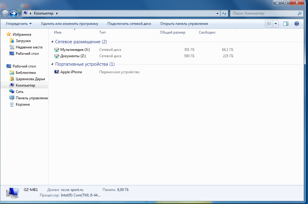Open Корзина in the navigation pane
Screen dimensions: 308x204
click(23, 104)
